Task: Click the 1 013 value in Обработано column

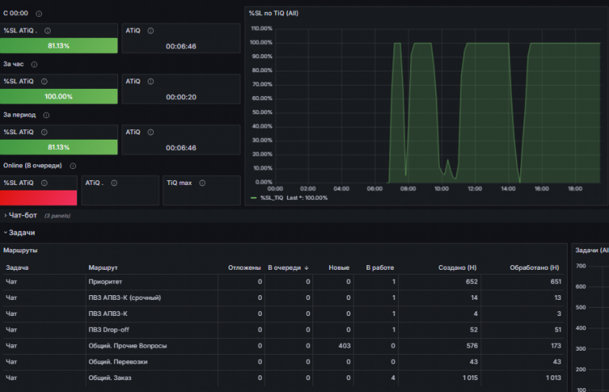Action: (553, 378)
